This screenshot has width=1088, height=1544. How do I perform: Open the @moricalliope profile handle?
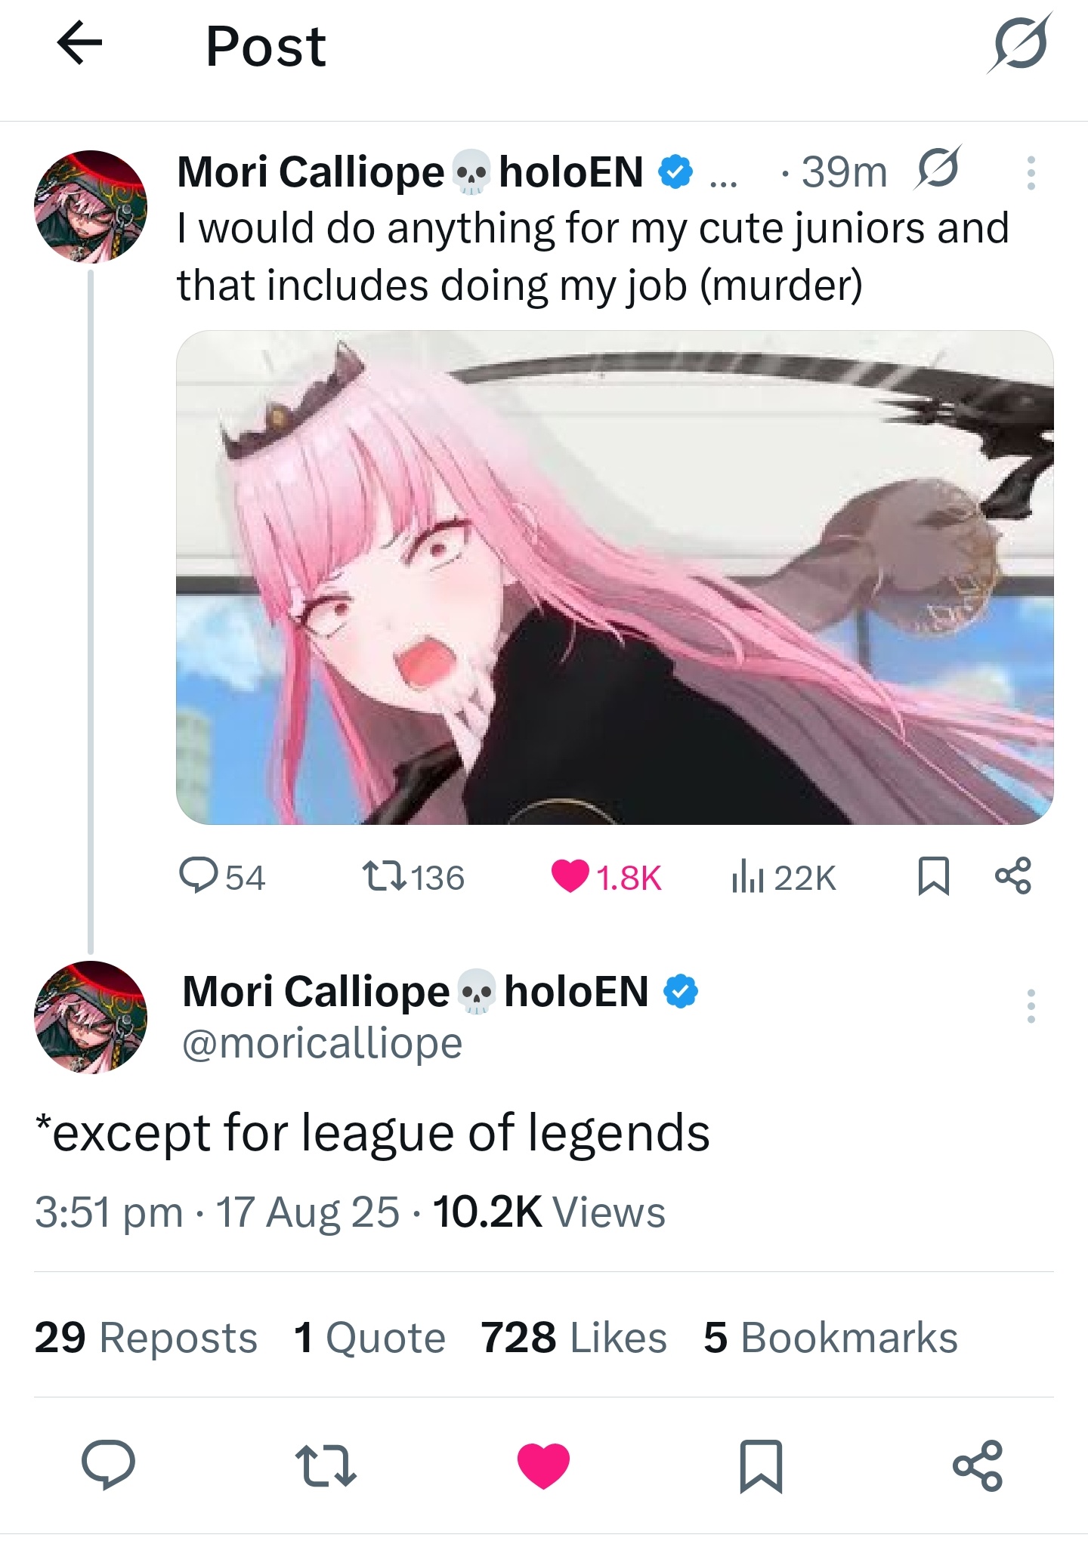pos(322,1044)
